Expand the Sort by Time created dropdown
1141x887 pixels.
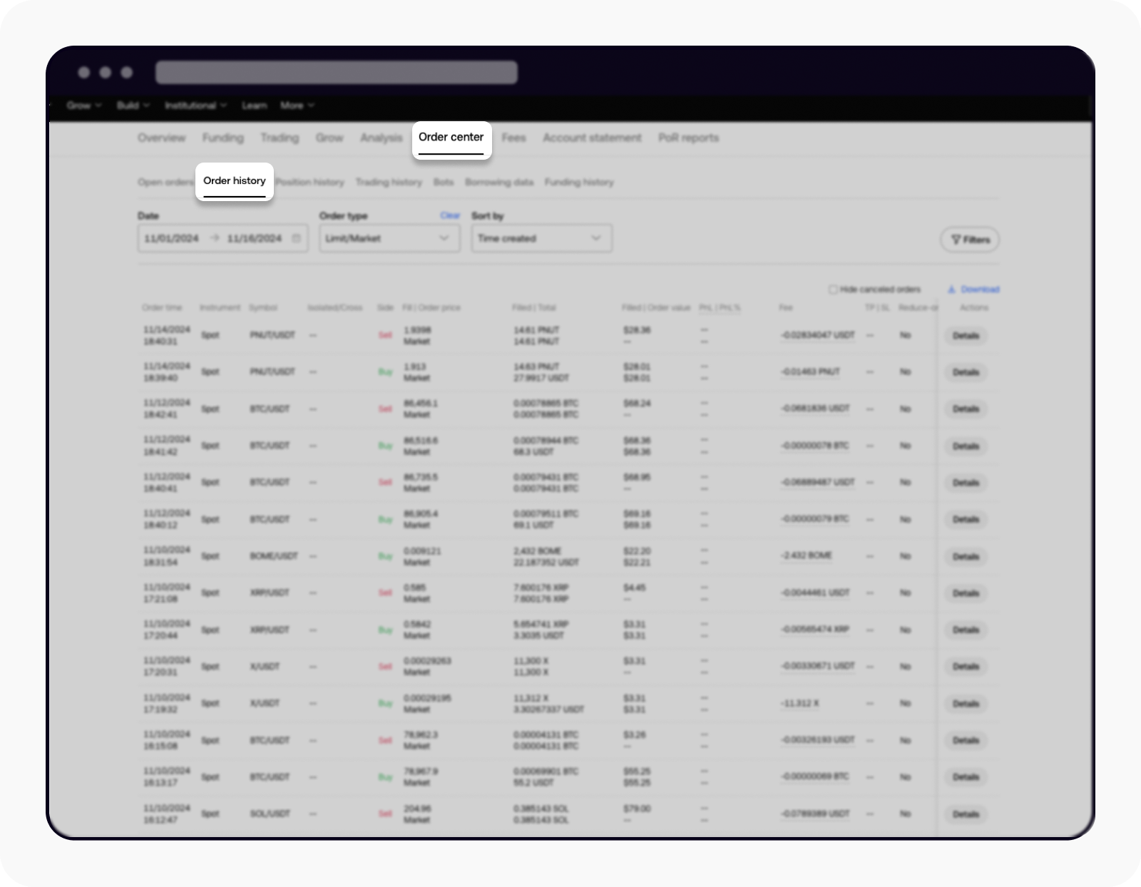click(541, 238)
